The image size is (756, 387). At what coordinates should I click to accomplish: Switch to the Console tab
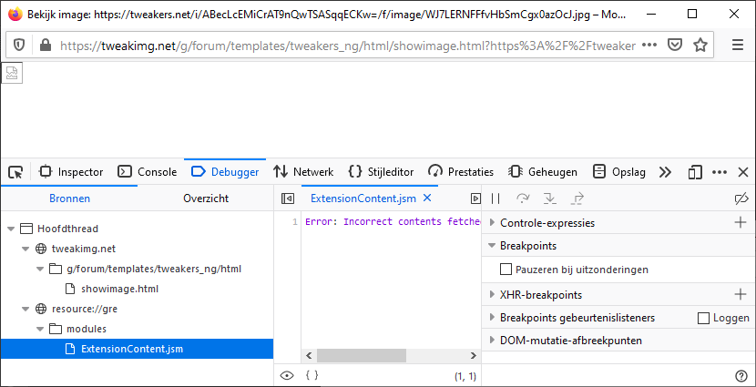[148, 172]
